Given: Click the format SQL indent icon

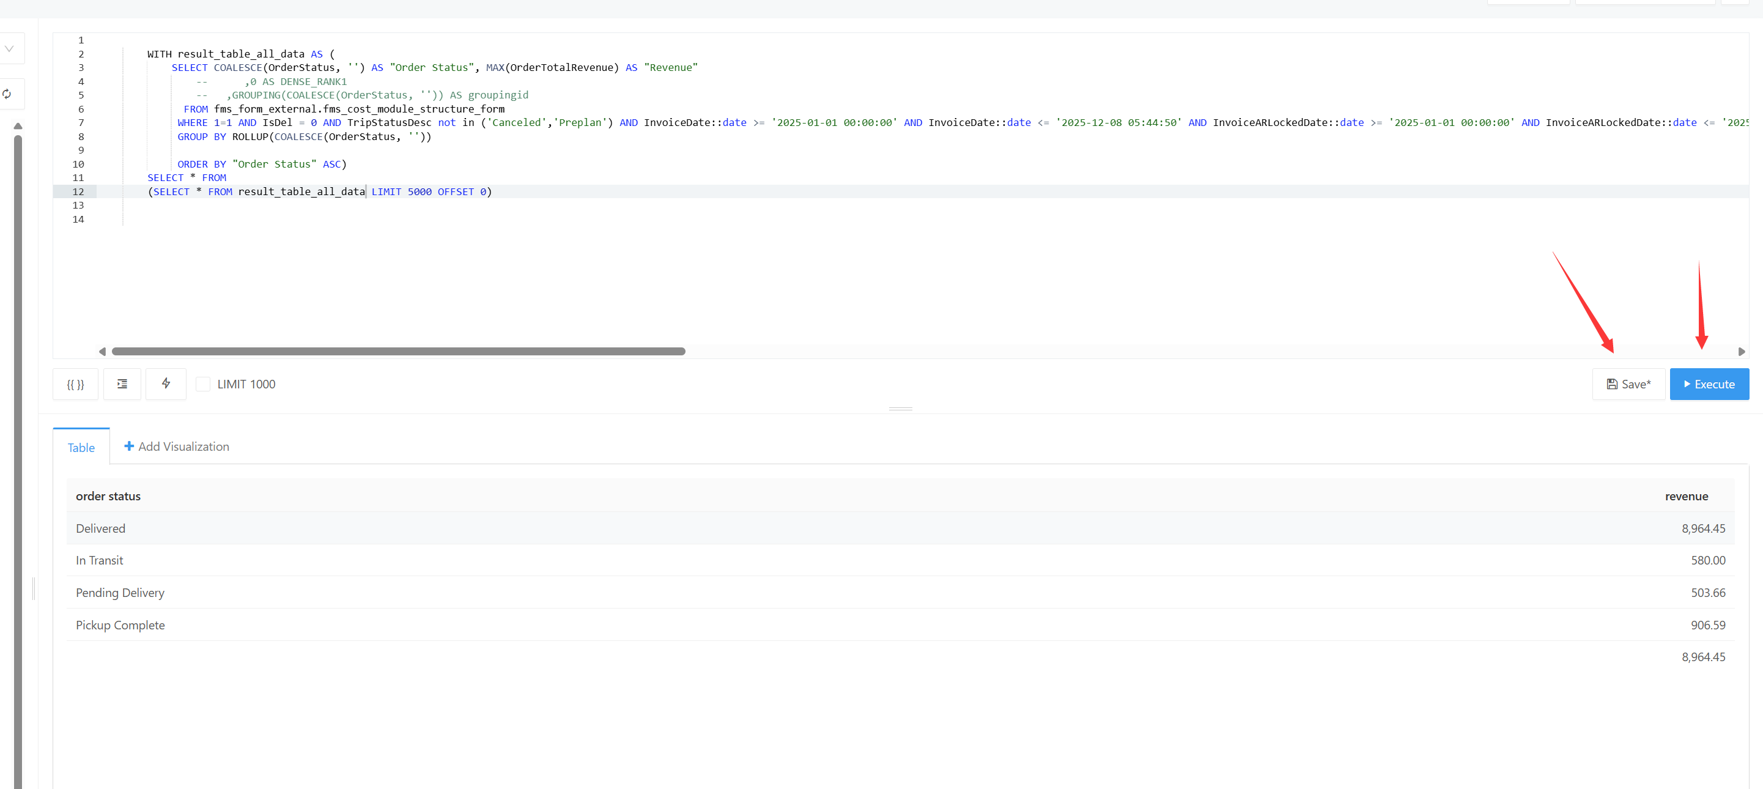Looking at the screenshot, I should coord(122,384).
